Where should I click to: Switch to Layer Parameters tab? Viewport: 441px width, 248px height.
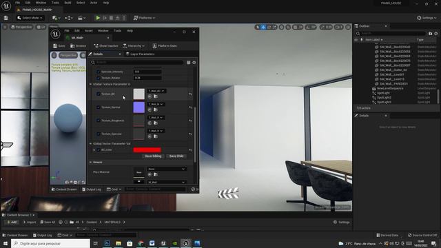click(140, 54)
